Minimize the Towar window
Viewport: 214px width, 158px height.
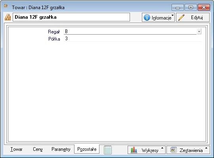(x=178, y=8)
